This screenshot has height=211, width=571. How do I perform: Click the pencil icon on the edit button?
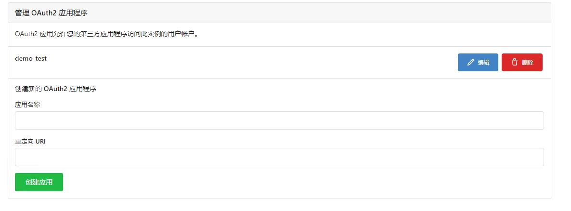(x=471, y=63)
